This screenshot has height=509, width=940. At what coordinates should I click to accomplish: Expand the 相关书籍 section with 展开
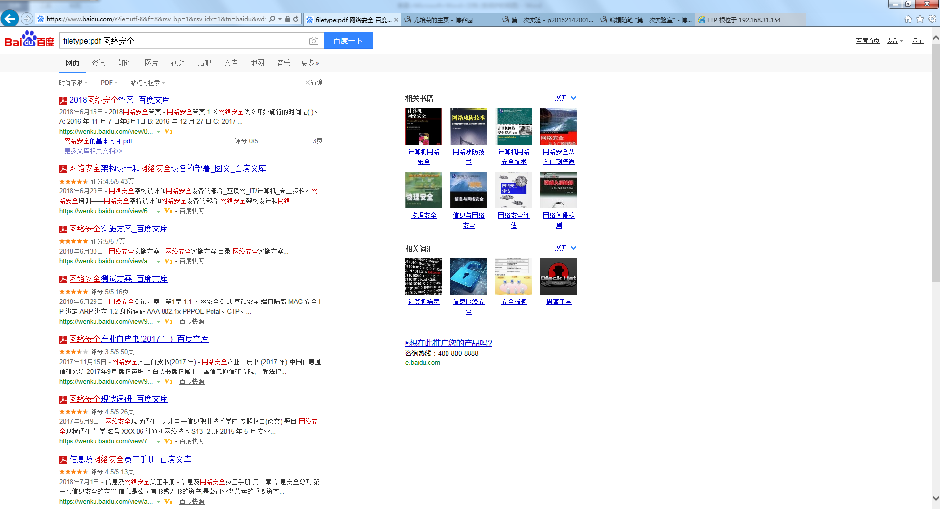(565, 98)
